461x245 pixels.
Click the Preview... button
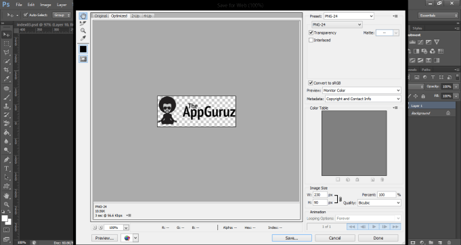[104, 238]
